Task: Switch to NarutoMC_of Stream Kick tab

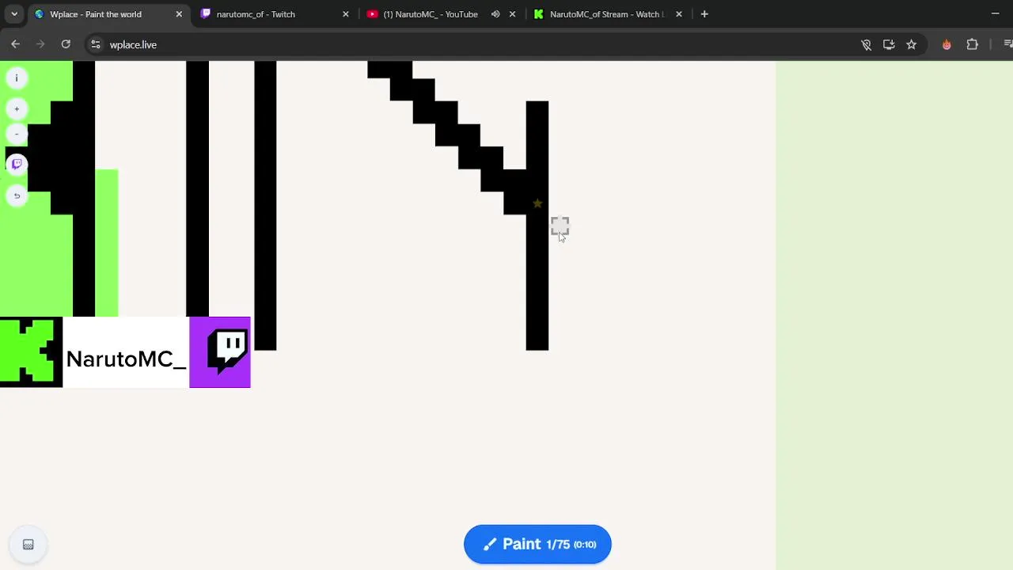Action: pos(608,14)
